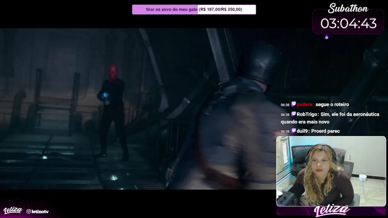Click the Subathon title
This screenshot has height=218, width=388.
coord(348,8)
